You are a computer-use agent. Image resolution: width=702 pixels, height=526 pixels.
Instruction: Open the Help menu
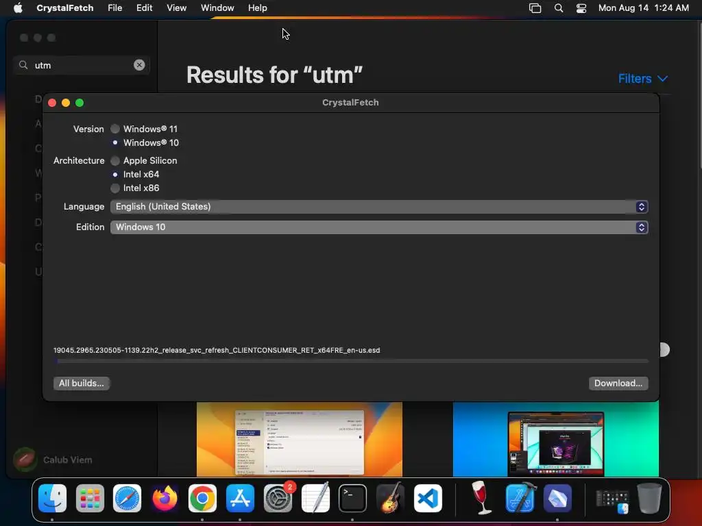click(x=258, y=8)
